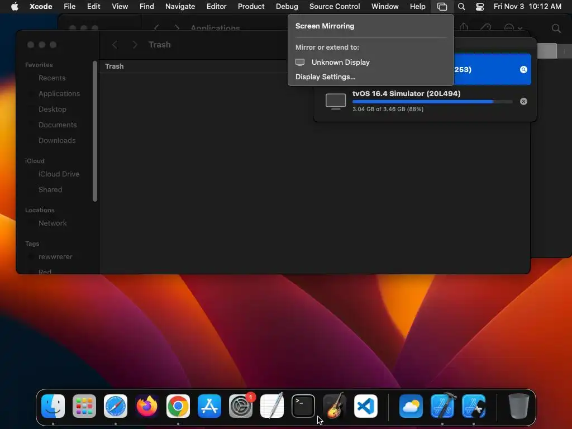Click the Trash path header label
Screen dimensions: 572x429
click(114, 66)
